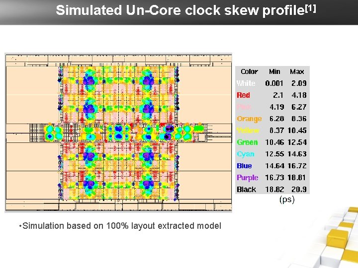Image resolution: width=358 pixels, height=268 pixels.
Task: Select the 'Red' legend label
Action: tap(243, 95)
